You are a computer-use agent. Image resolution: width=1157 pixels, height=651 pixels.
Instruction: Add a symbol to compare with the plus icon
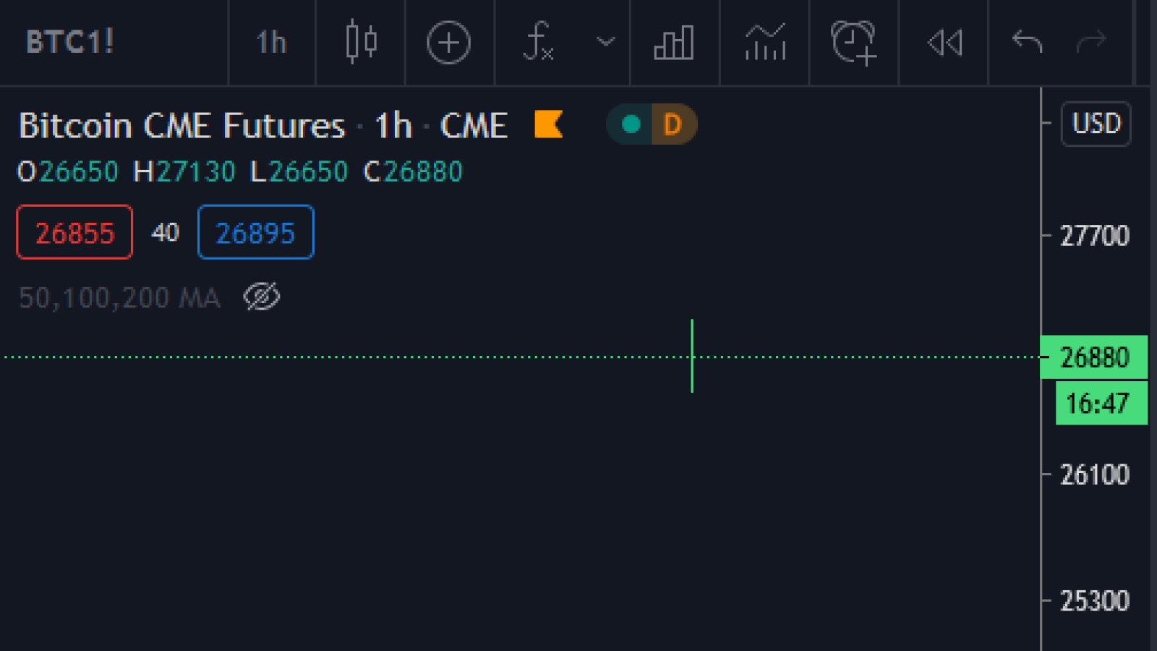tap(448, 43)
